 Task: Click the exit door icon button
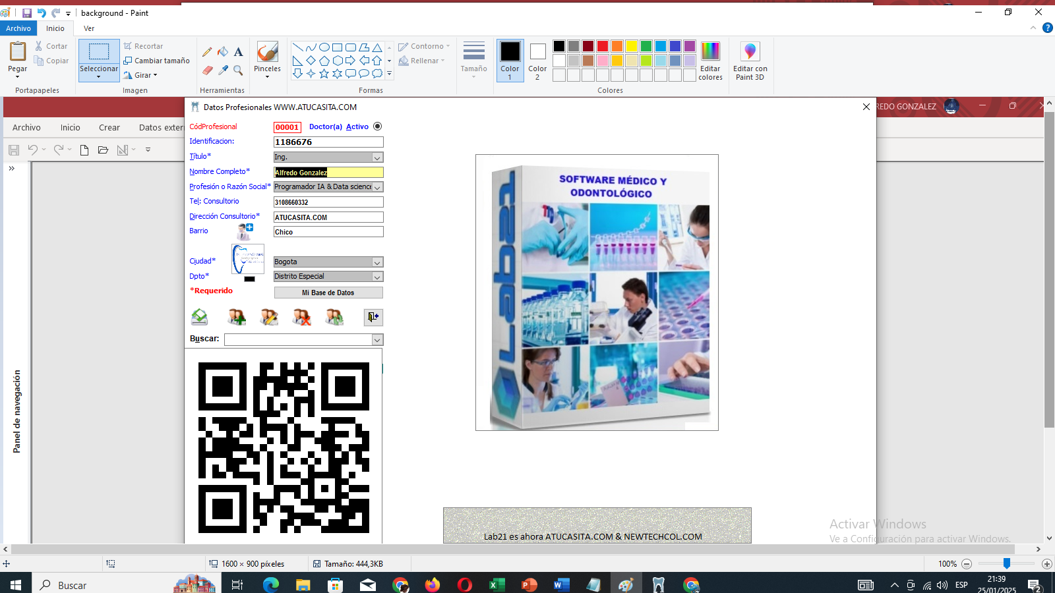pos(373,317)
